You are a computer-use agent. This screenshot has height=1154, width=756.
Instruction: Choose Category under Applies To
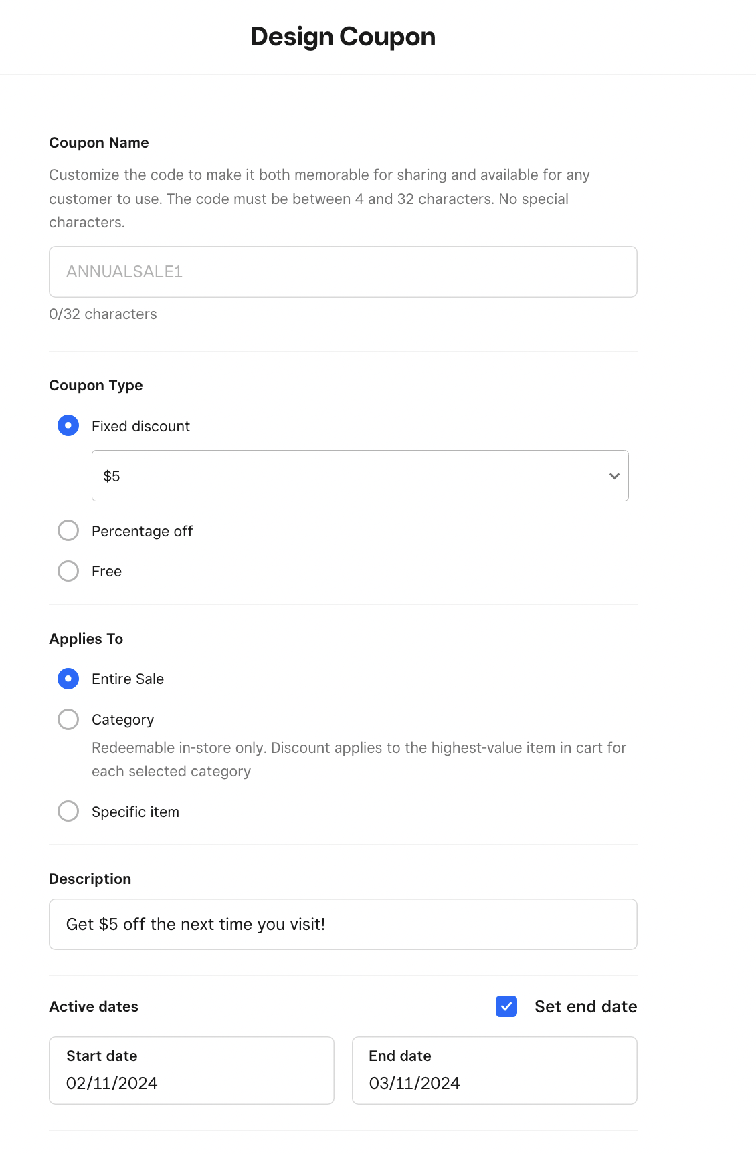pos(68,719)
